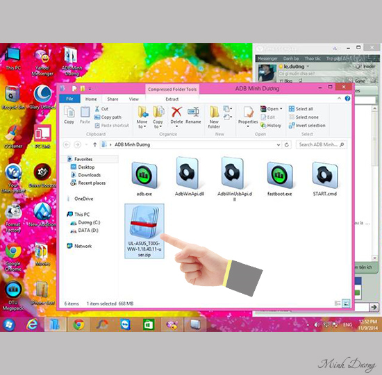
Task: Click Select all in ribbon
Action: tap(301, 108)
